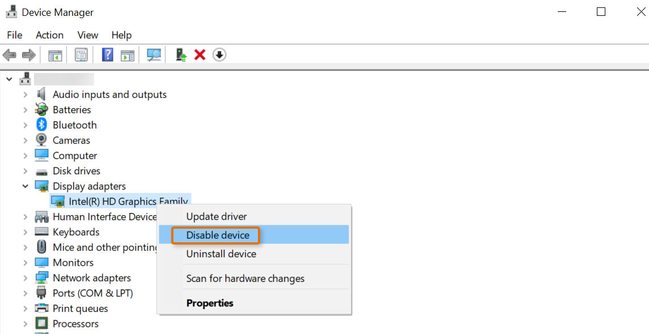Click the Scan for hardware changes toolbar icon
Viewport: 649px width, 334px height.
point(153,54)
